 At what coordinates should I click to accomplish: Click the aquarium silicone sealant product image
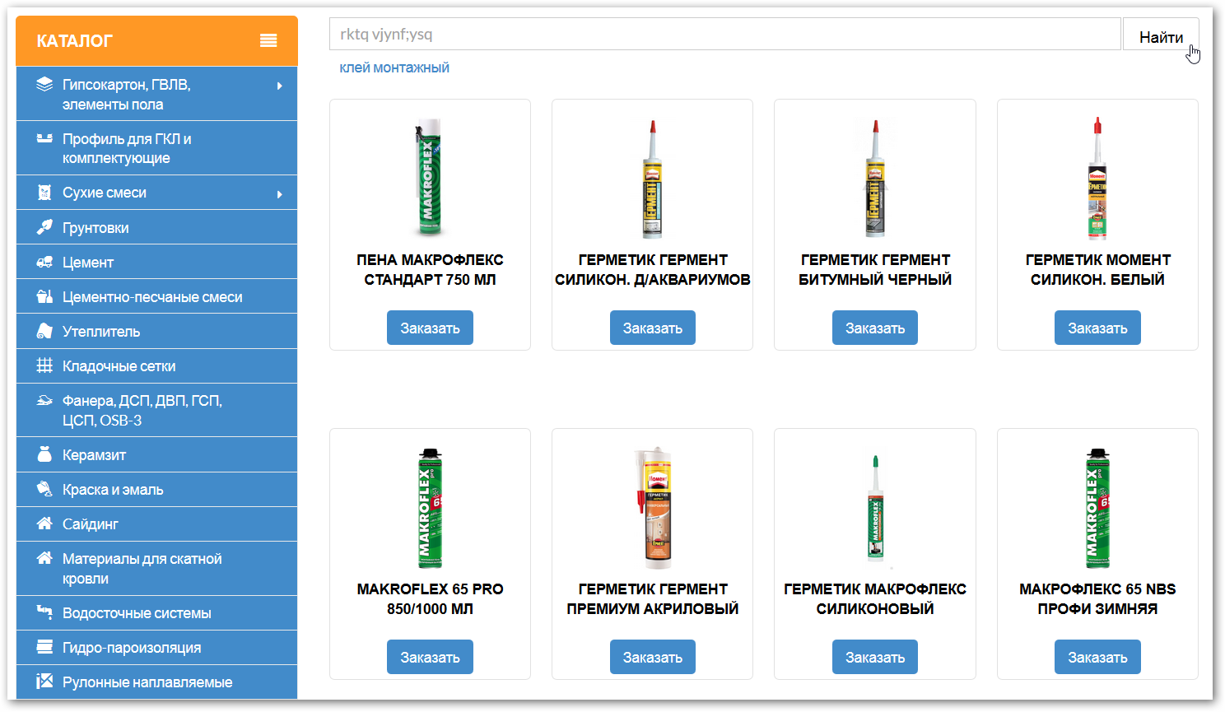(x=652, y=179)
